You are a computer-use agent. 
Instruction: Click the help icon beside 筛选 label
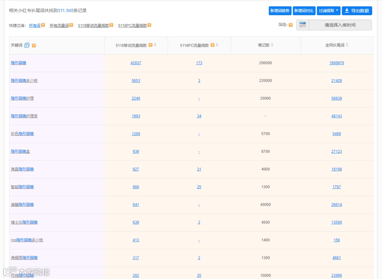(291, 25)
